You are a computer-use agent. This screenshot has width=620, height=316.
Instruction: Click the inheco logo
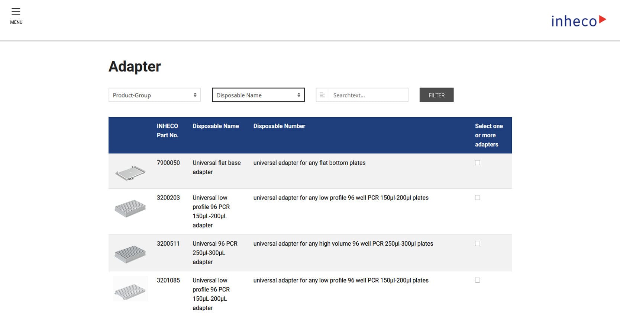578,21
